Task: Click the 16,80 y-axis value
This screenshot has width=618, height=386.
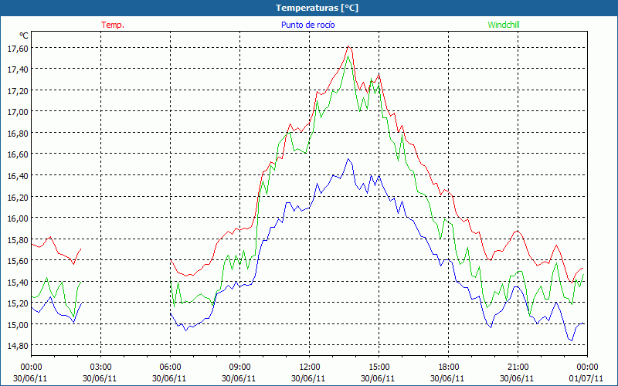Action: pyautogui.click(x=18, y=133)
